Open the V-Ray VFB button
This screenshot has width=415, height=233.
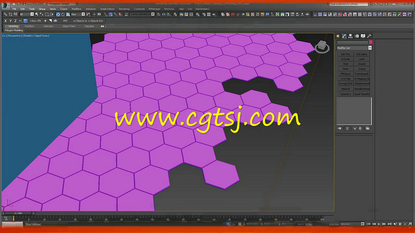[35, 21]
